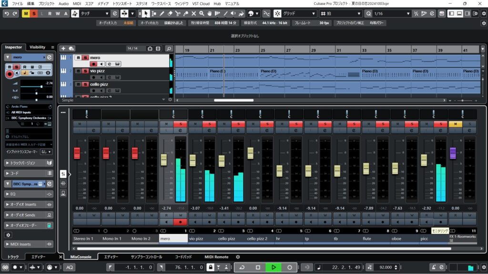The width and height of the screenshot is (488, 274).
Task: Choose the Zoom magnifier tool
Action: 202,13
